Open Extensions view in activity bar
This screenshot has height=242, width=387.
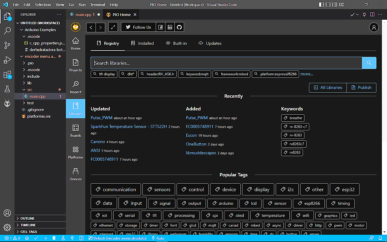7,75
